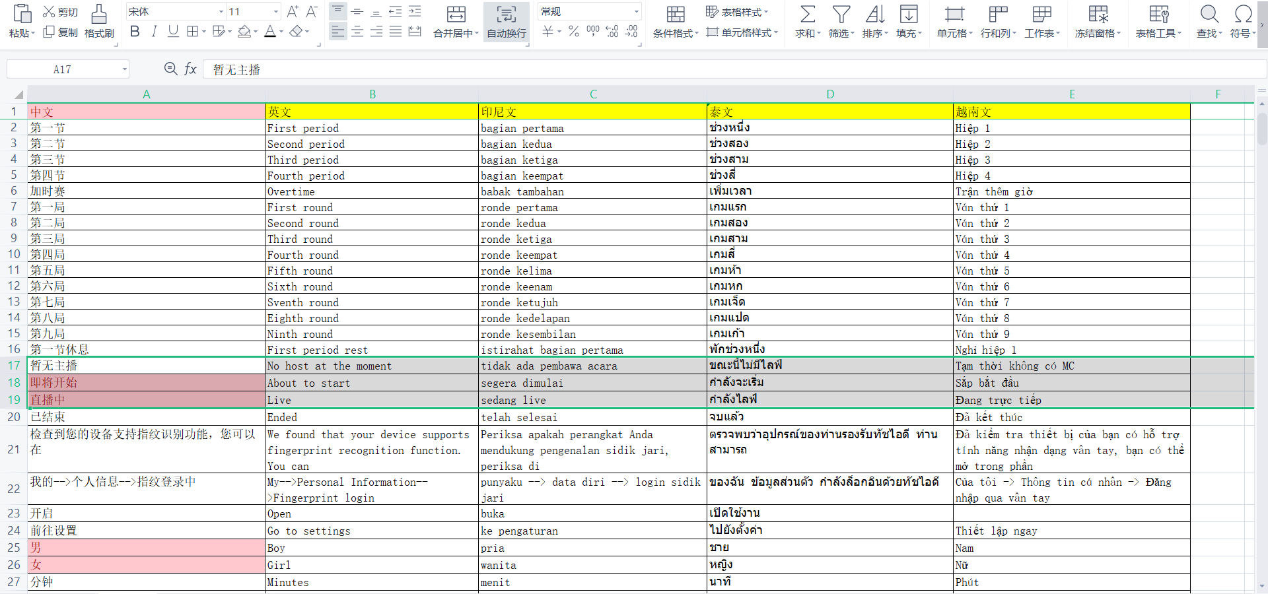Image resolution: width=1268 pixels, height=594 pixels.
Task: Open the Worksheet (工作表) menu
Action: [1042, 22]
